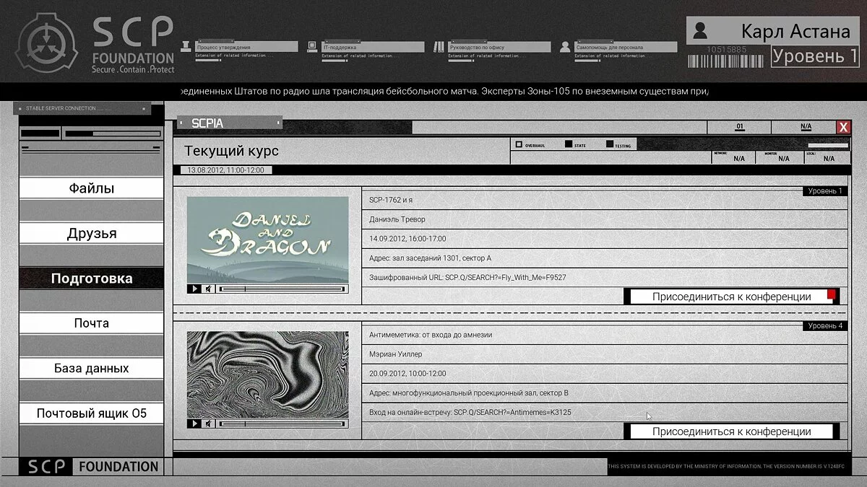Screen dimensions: 867x487
Task: Click the person icon beside Самопомощь для персонала
Action: point(565,46)
